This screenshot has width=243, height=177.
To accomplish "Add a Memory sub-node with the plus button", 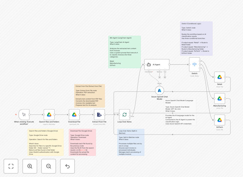I will 159,77.
